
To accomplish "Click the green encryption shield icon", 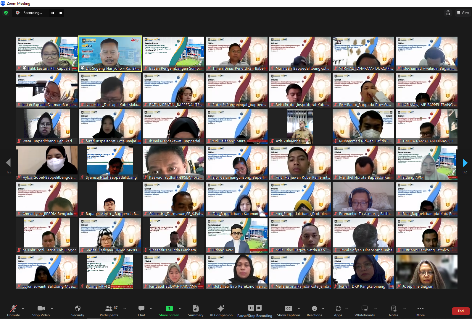I will [6, 13].
